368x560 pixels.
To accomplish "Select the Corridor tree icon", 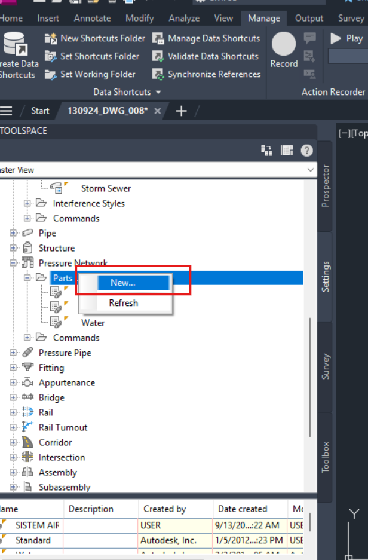I will [27, 442].
